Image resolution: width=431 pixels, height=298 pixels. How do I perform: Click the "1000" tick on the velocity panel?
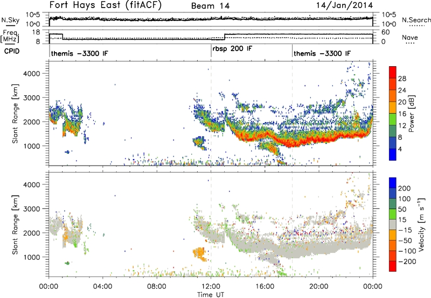tap(31, 257)
